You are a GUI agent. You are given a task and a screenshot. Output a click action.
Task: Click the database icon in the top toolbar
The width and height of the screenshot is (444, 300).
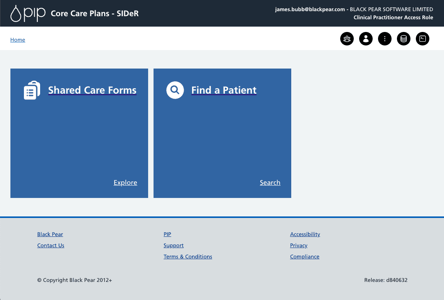point(403,39)
